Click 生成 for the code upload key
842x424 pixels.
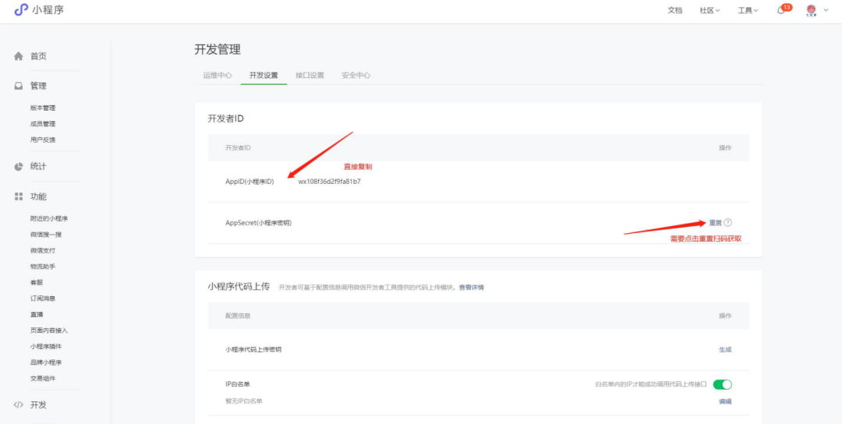click(x=725, y=350)
